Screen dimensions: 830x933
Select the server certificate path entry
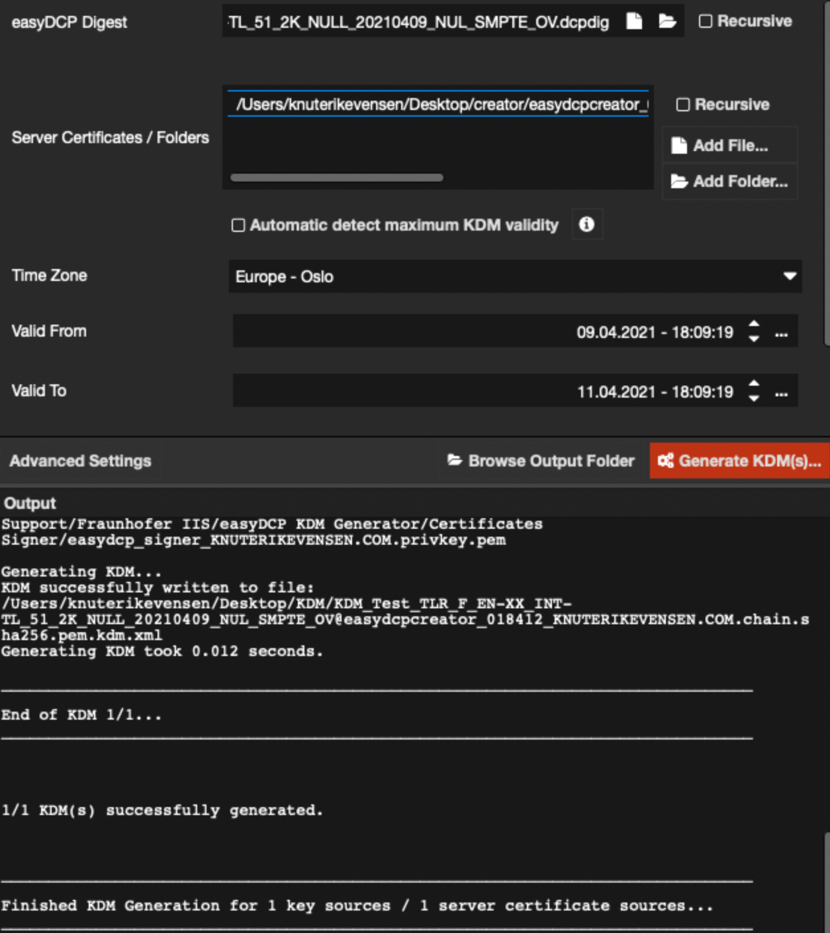pyautogui.click(x=438, y=104)
